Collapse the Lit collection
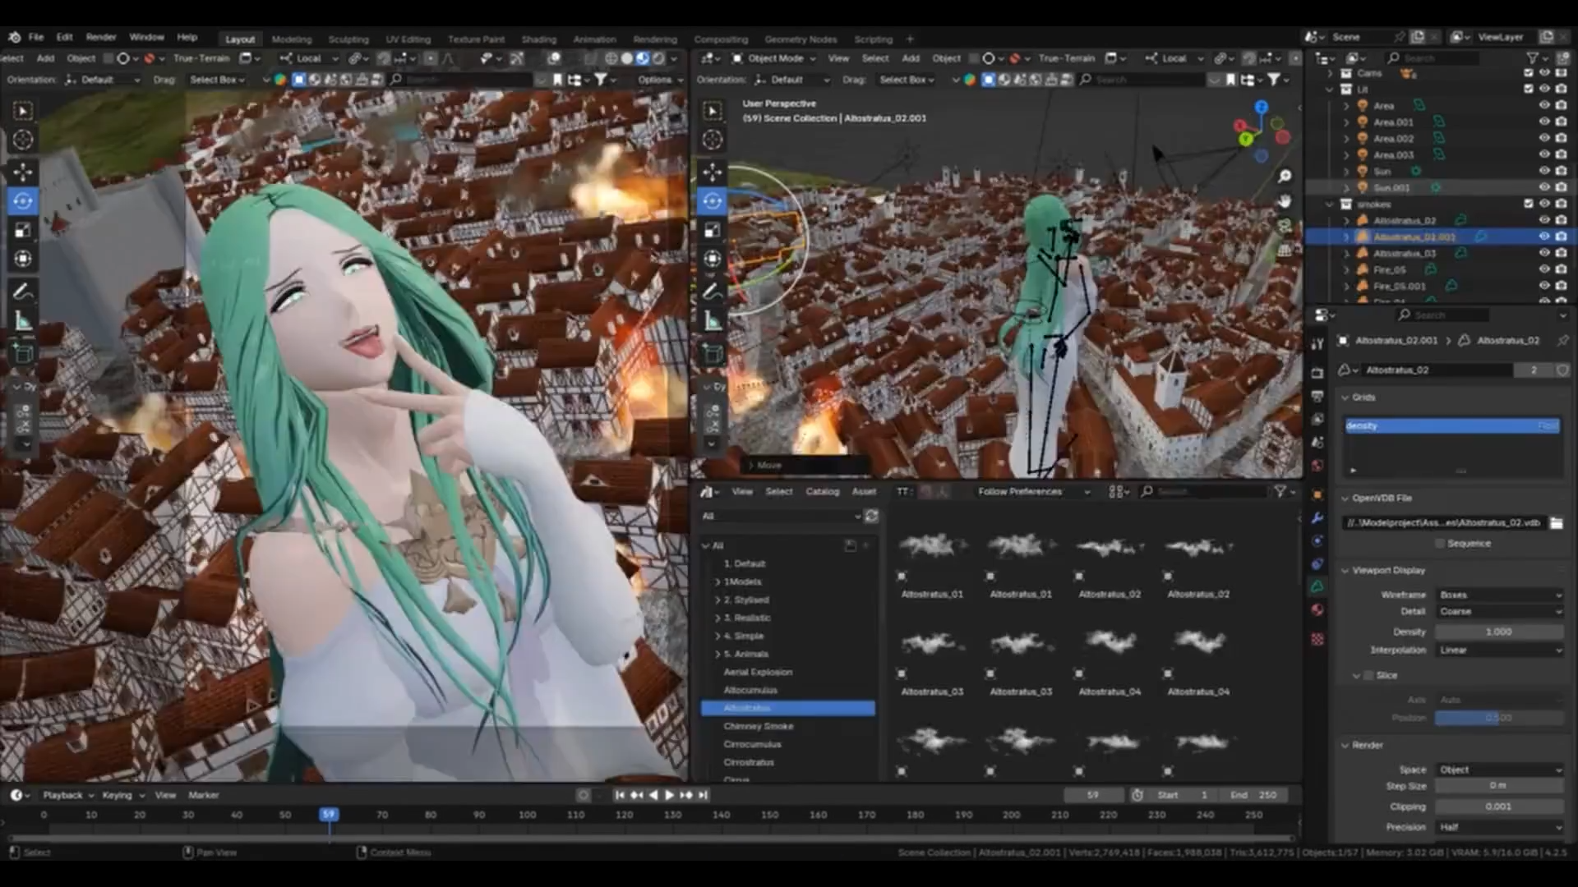The height and width of the screenshot is (887, 1578). click(1330, 89)
